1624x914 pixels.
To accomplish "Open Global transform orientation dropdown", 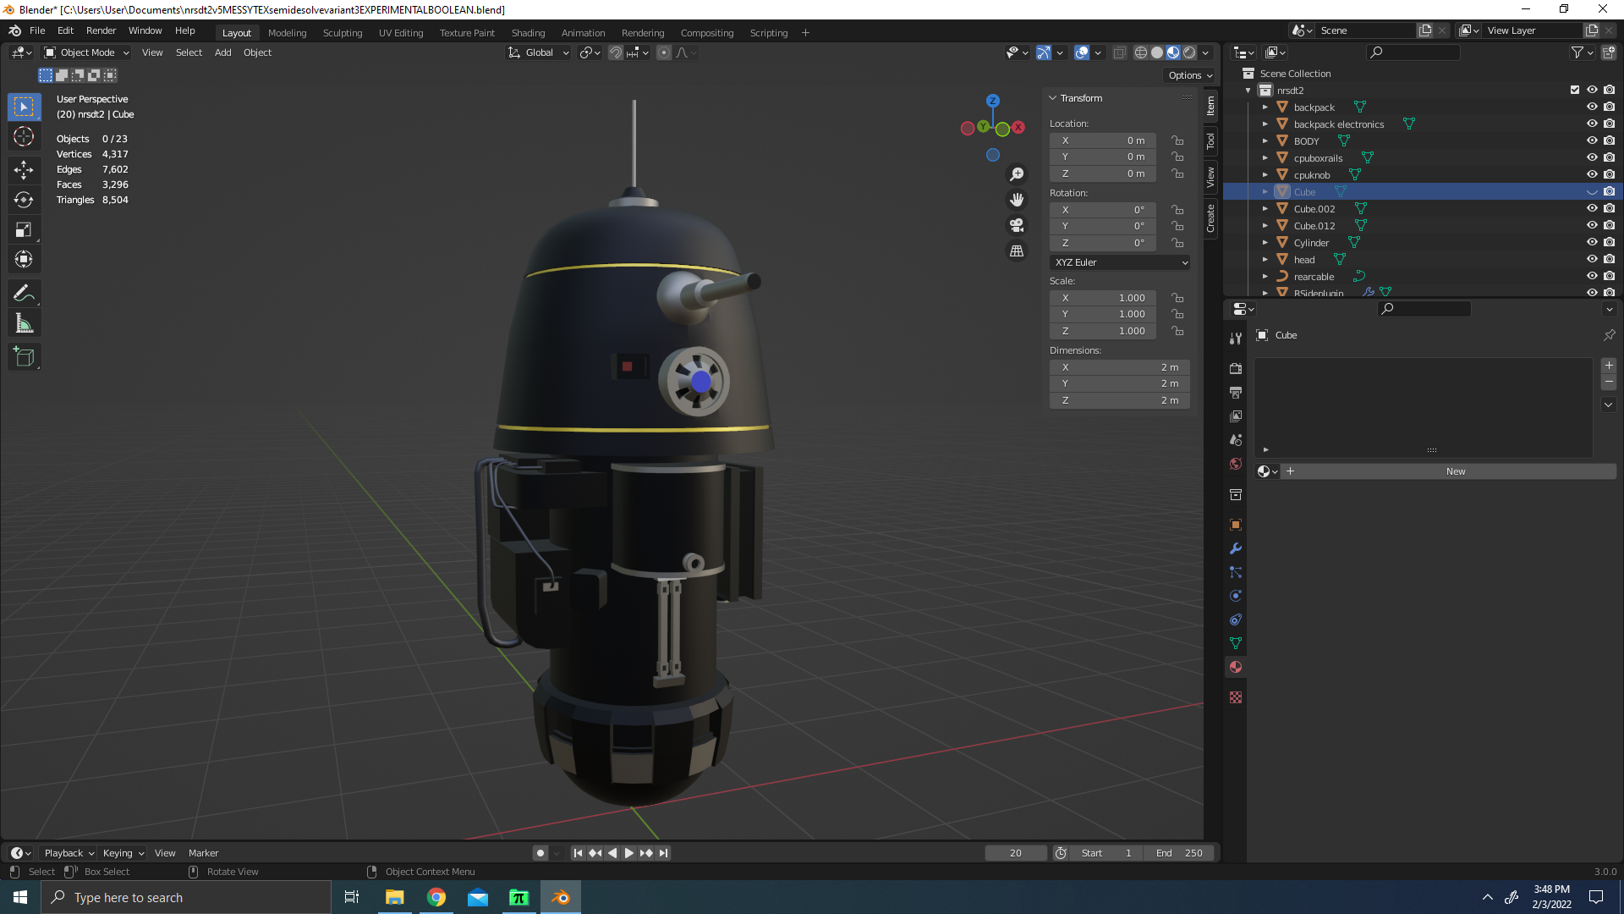I will click(539, 52).
